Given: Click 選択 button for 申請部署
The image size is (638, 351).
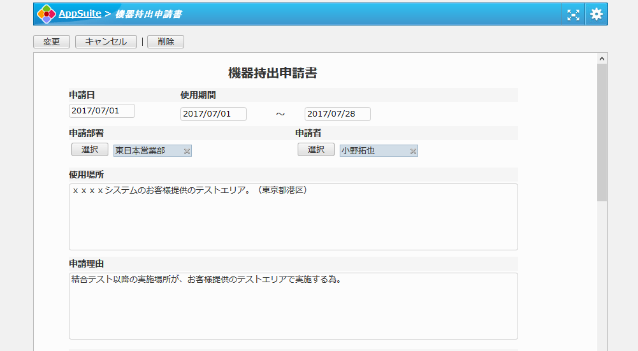Looking at the screenshot, I should tap(90, 150).
